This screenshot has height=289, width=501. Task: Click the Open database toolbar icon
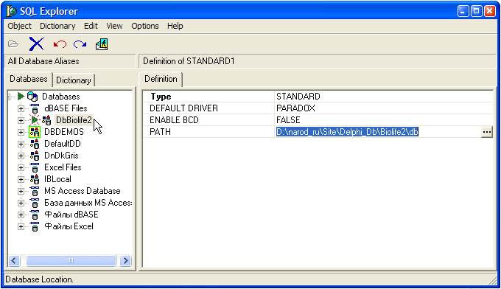click(13, 43)
